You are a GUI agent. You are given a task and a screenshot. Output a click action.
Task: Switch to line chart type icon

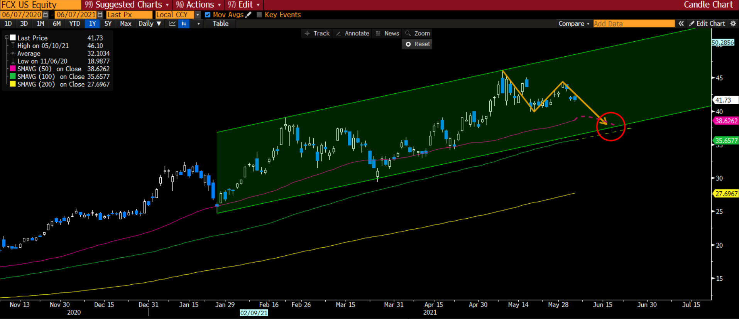click(x=172, y=24)
